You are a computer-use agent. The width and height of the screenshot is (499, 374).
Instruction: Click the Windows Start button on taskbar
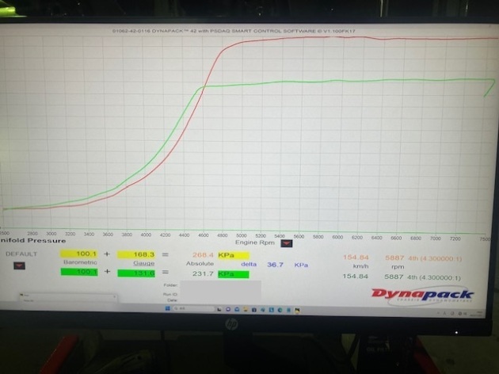pyautogui.click(x=166, y=308)
